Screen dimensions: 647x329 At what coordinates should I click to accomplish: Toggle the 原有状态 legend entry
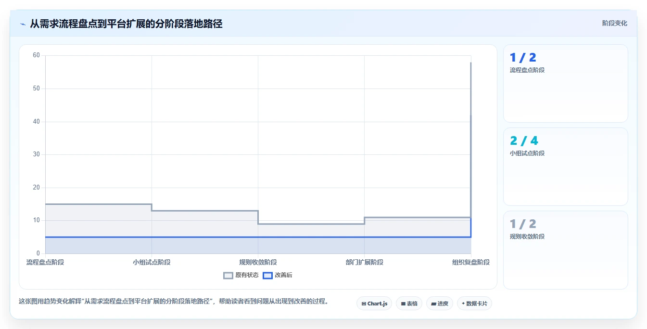pos(241,275)
